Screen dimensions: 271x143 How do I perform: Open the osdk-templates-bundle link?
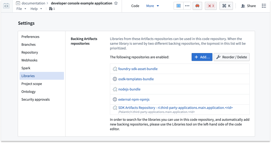136,79
